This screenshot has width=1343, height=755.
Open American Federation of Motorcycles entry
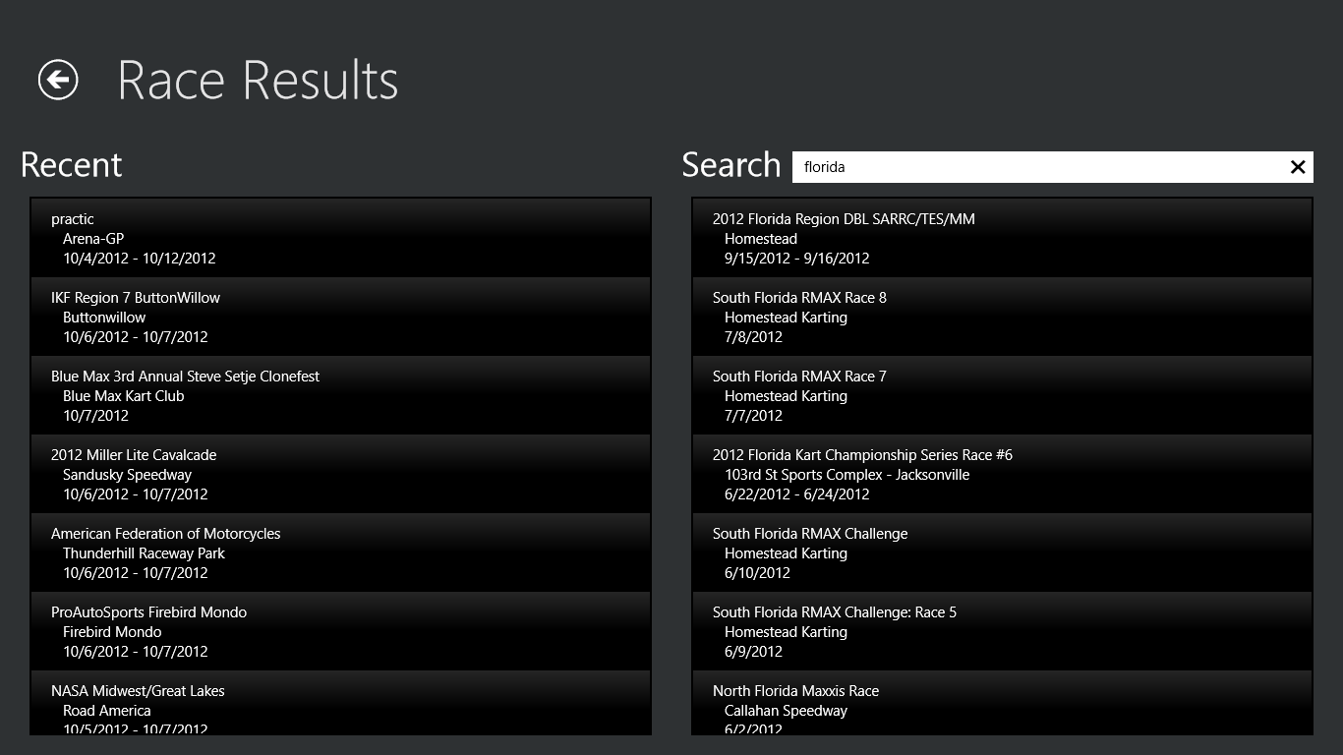pos(340,552)
